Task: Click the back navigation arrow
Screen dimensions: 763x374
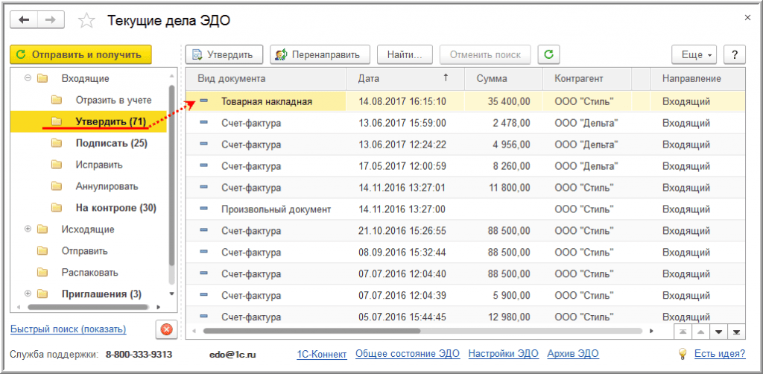Action: (24, 20)
